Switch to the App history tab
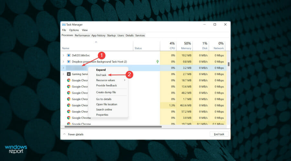 (x=98, y=35)
